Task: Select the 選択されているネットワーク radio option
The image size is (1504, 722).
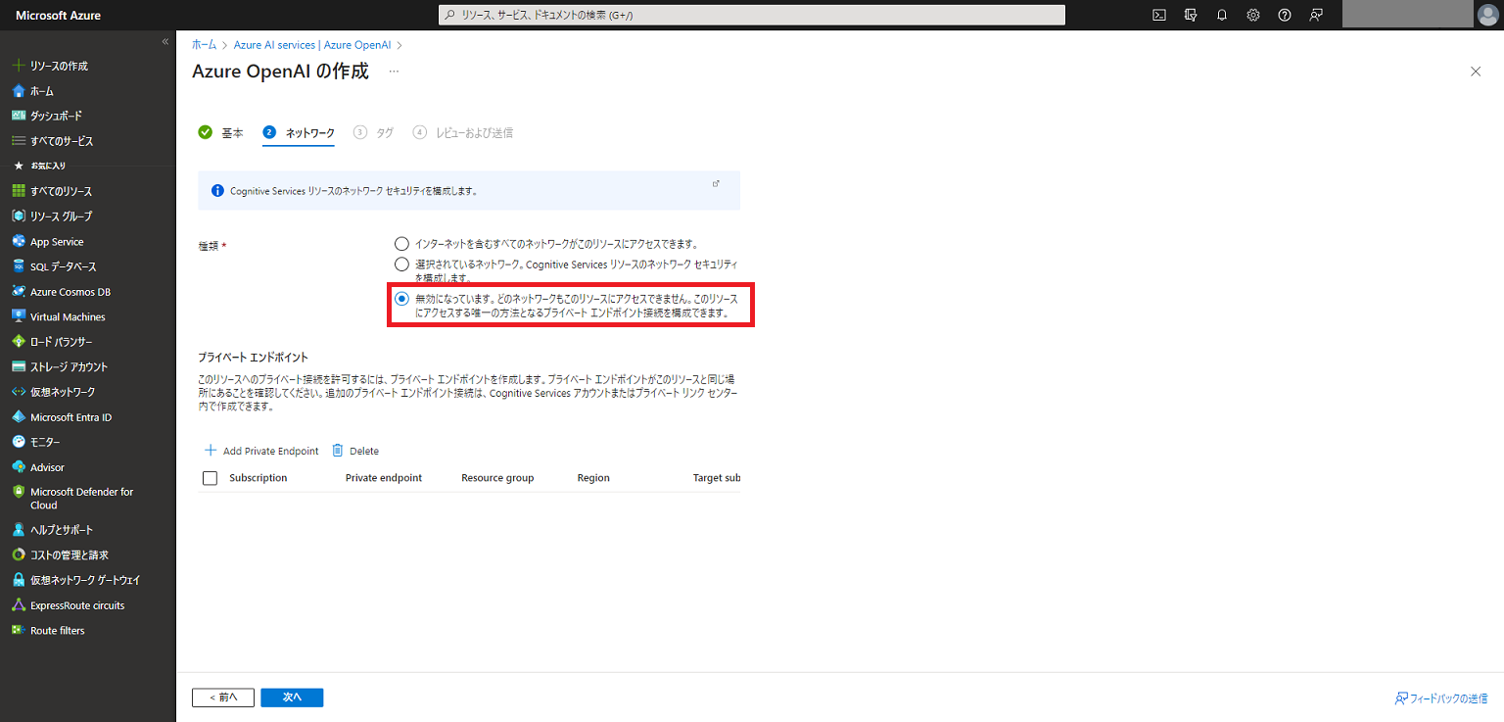Action: tap(401, 265)
